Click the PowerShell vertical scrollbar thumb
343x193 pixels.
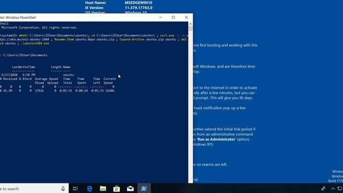[191, 28]
